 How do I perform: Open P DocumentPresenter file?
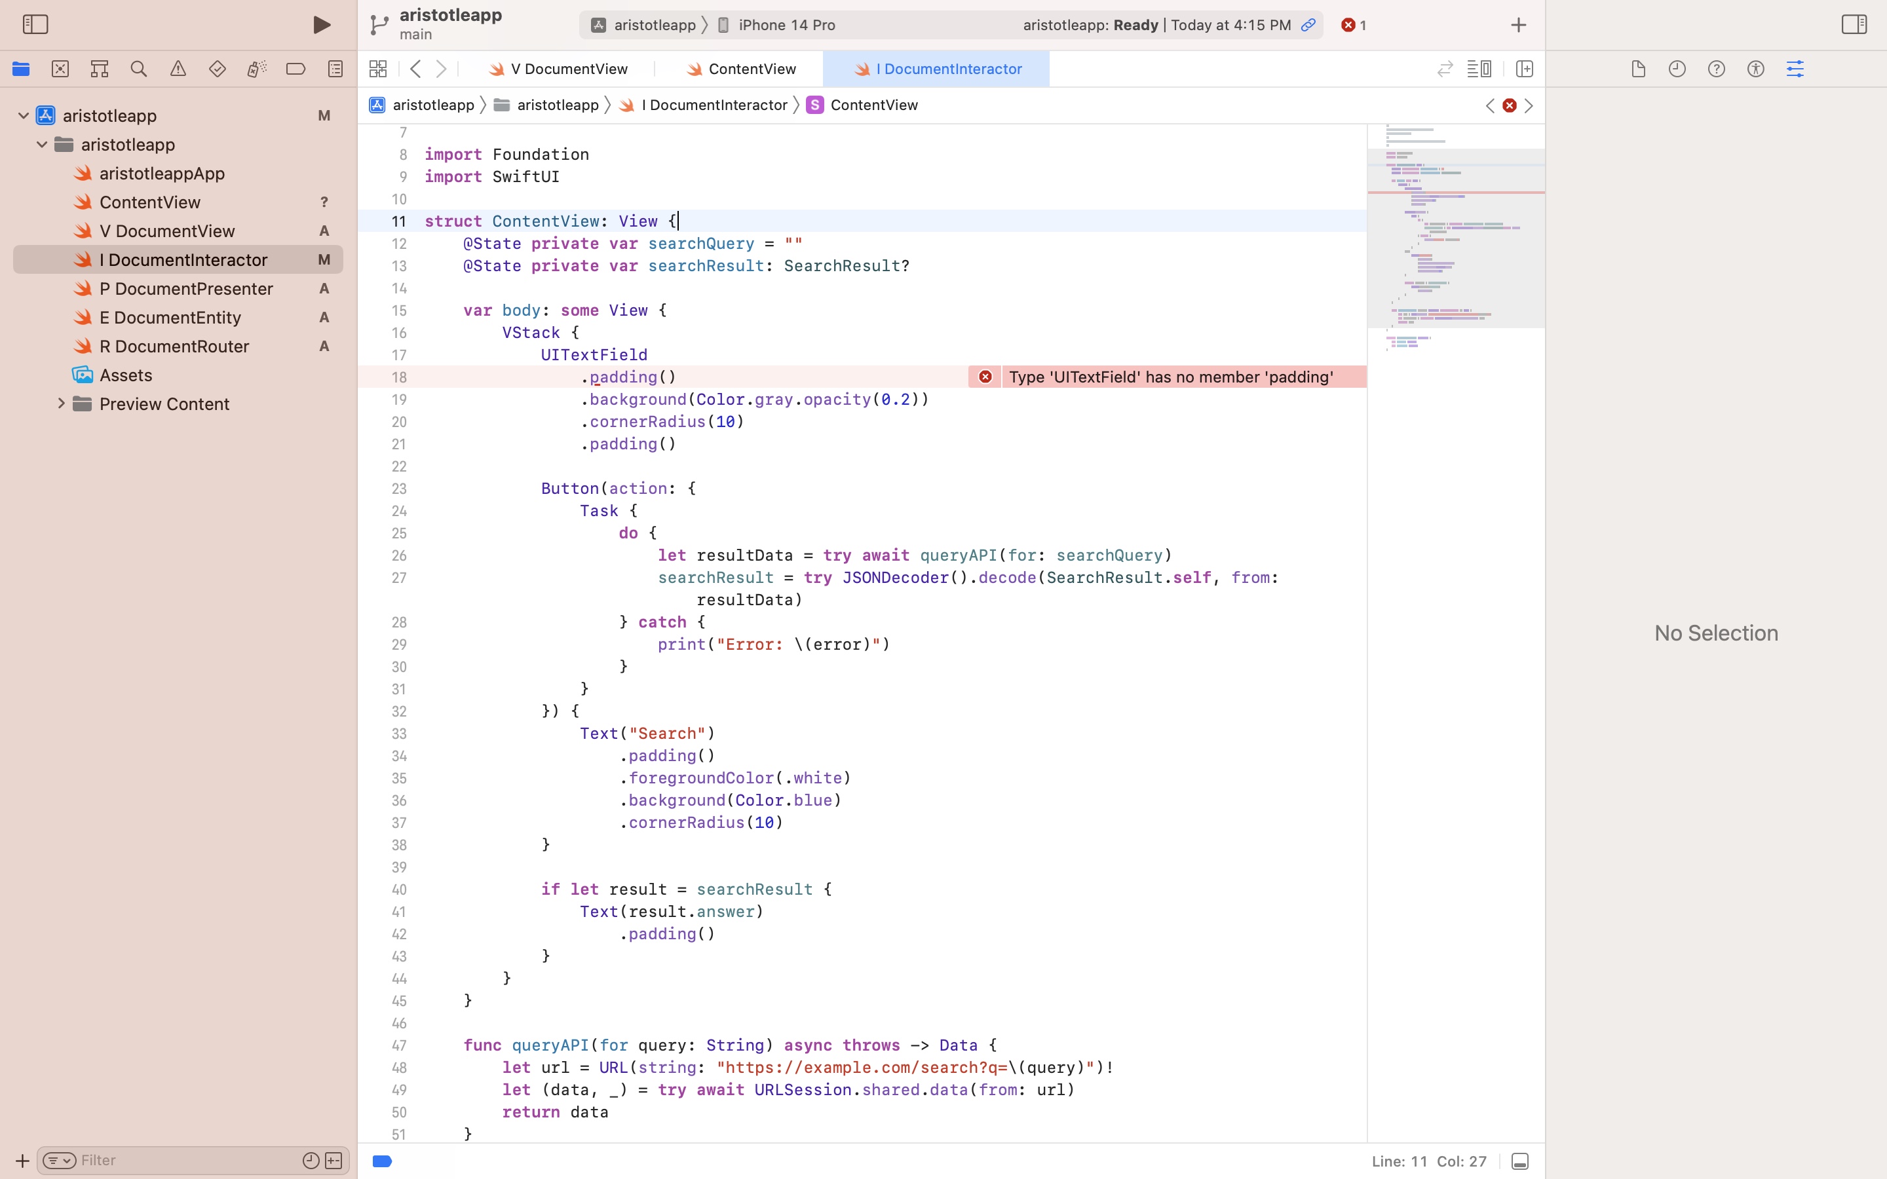(x=185, y=288)
